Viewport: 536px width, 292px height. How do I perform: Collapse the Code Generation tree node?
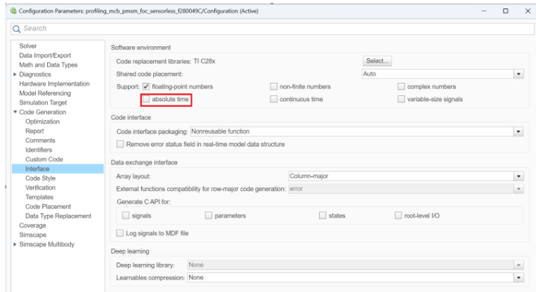click(15, 112)
